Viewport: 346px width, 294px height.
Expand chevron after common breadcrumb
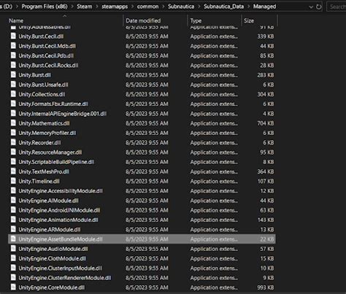click(164, 7)
